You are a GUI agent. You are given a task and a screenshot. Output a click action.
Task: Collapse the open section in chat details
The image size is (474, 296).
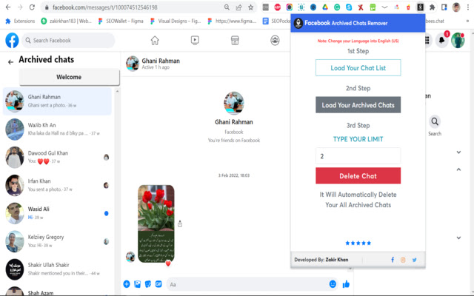point(458,169)
